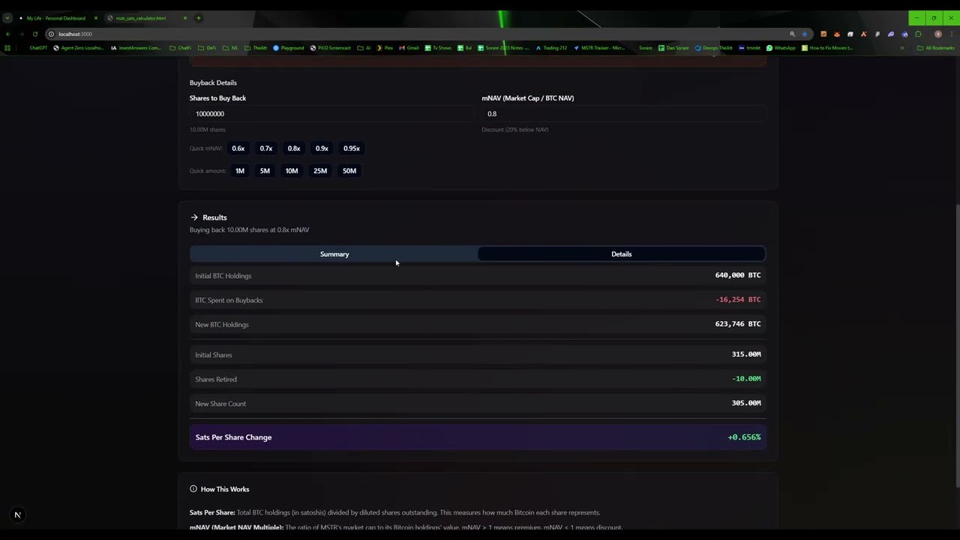The height and width of the screenshot is (540, 960).
Task: Choose quick amount 1M shares
Action: coord(240,171)
